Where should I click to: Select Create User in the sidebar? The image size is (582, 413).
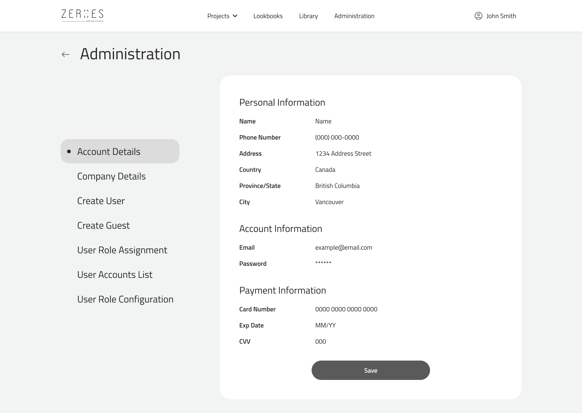tap(101, 201)
